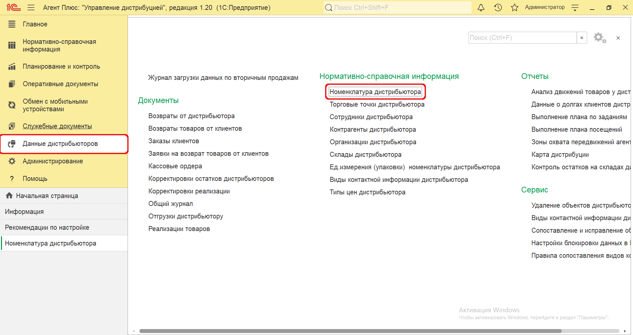Open Выполнение плана посещений report
Viewport: 633px width, 335px height.
click(577, 129)
